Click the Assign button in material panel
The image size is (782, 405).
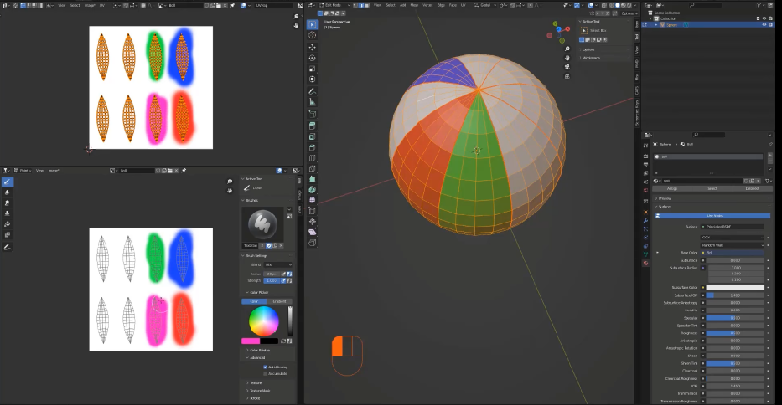pyautogui.click(x=672, y=188)
